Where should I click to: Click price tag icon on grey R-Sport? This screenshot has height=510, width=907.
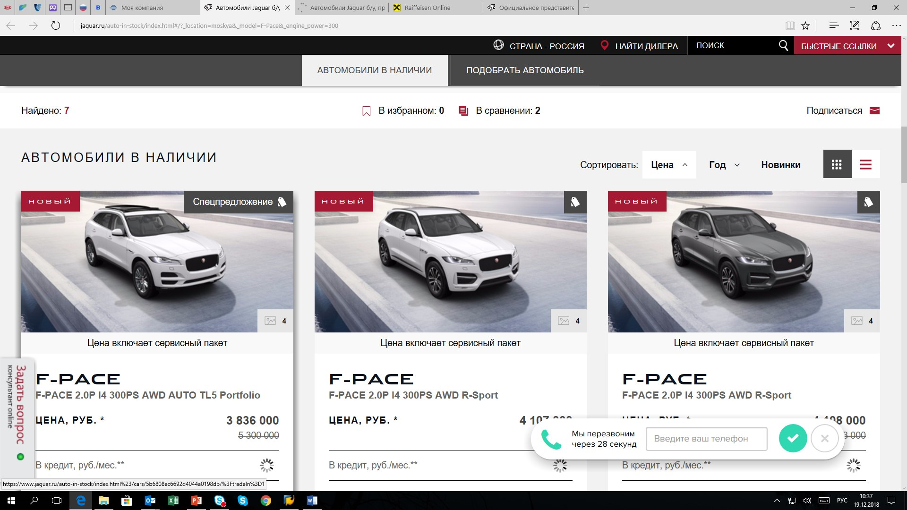tap(869, 202)
